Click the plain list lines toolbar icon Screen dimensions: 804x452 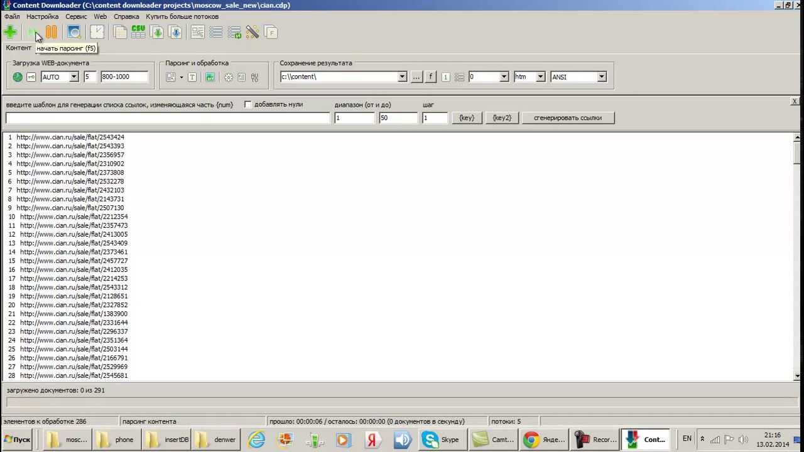tap(216, 32)
